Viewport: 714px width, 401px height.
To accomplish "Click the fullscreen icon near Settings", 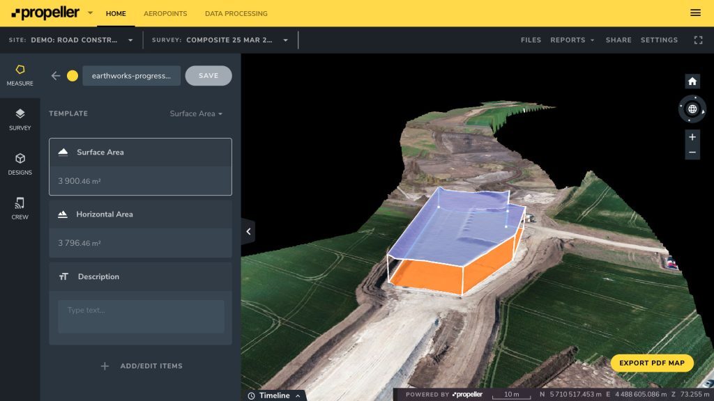I will click(698, 40).
